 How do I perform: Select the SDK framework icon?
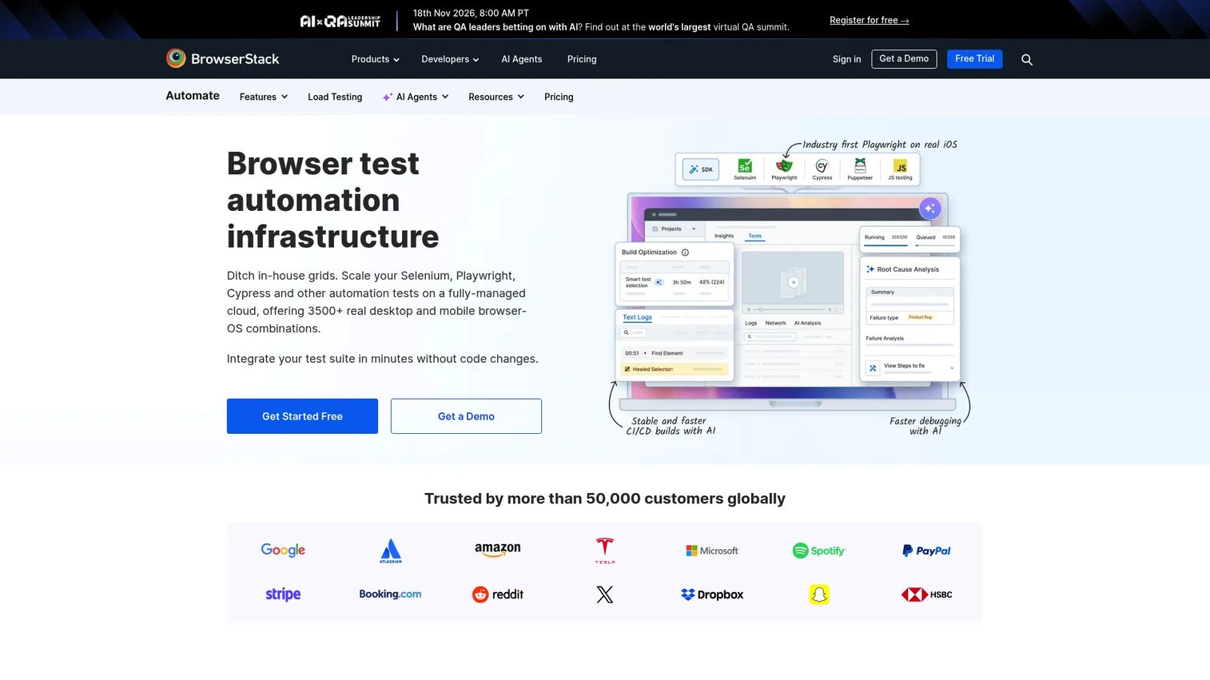tap(701, 169)
